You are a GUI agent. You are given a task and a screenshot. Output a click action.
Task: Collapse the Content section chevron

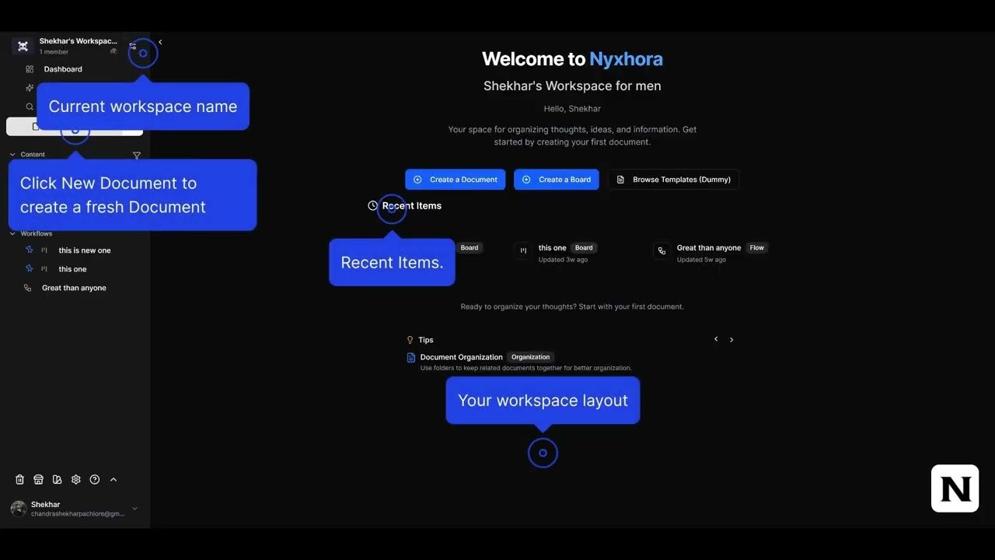(x=12, y=155)
